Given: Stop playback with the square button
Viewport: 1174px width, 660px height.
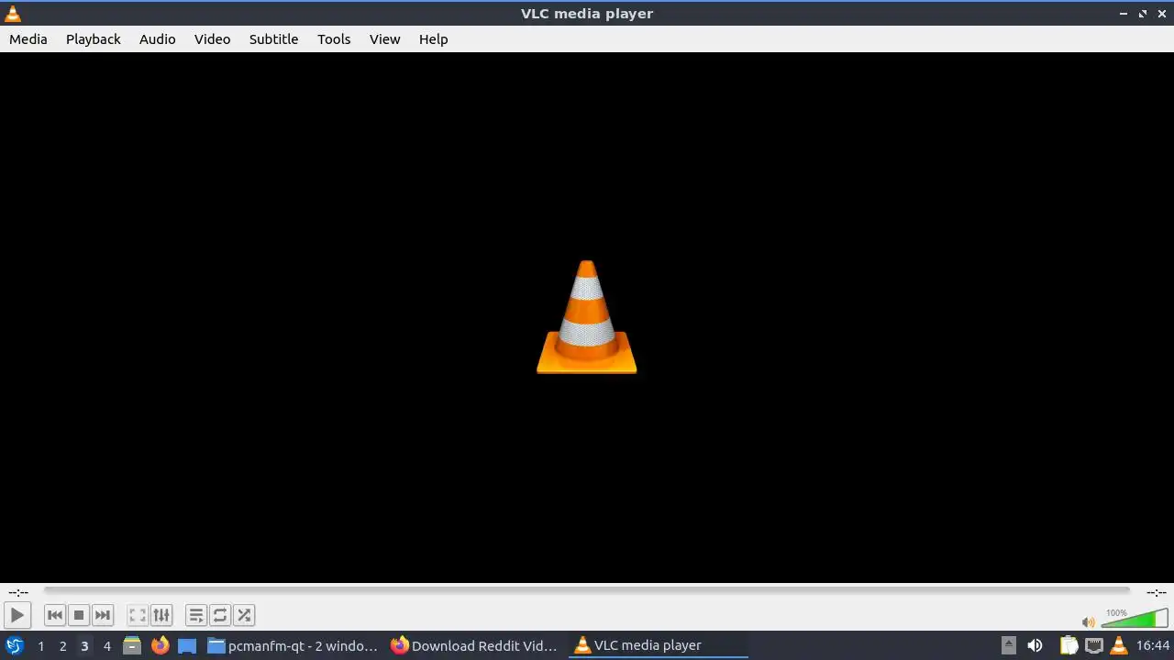Looking at the screenshot, I should pos(79,615).
